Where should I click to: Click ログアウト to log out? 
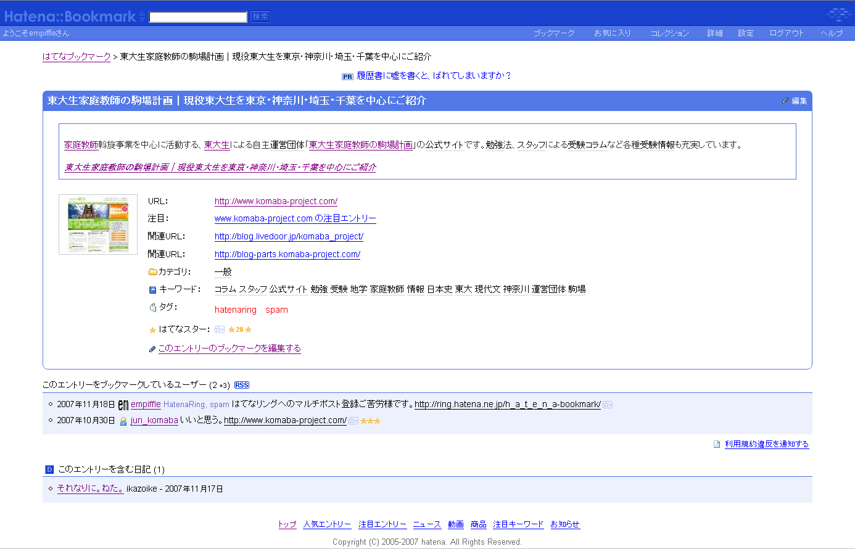[787, 33]
